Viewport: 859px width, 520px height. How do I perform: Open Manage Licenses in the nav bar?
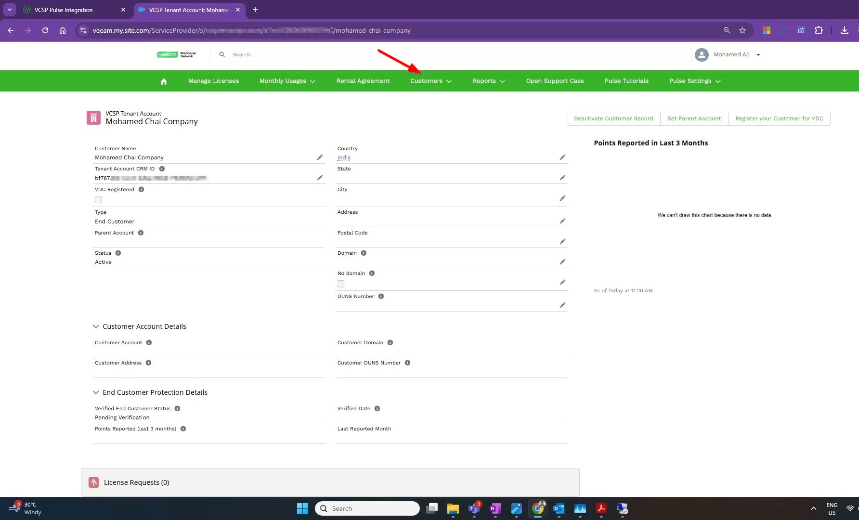213,81
